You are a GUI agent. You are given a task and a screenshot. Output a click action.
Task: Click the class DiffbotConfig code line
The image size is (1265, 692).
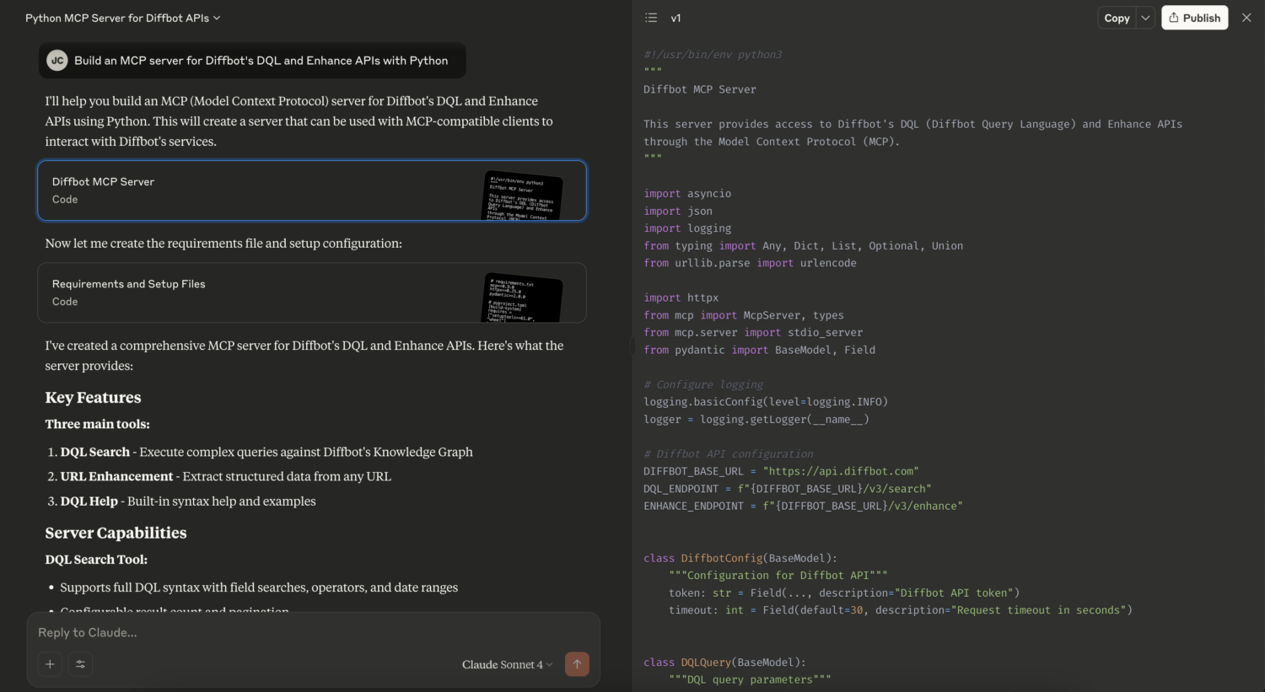[x=740, y=558]
